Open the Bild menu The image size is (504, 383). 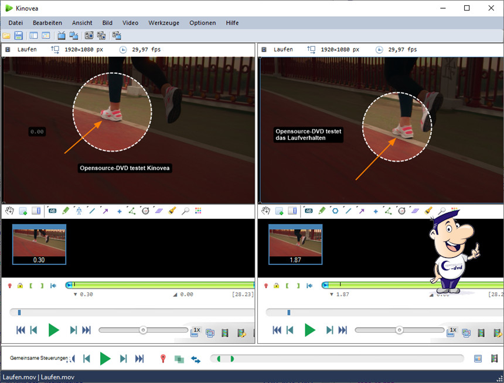(107, 23)
